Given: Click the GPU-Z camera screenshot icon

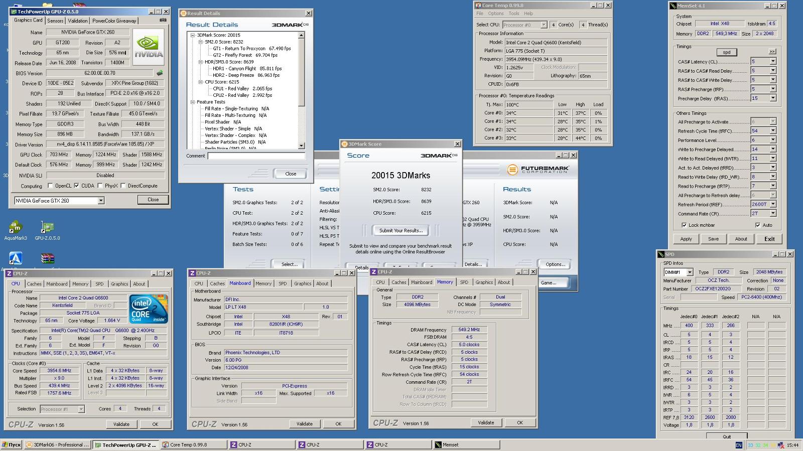Looking at the screenshot, I should tap(163, 20).
